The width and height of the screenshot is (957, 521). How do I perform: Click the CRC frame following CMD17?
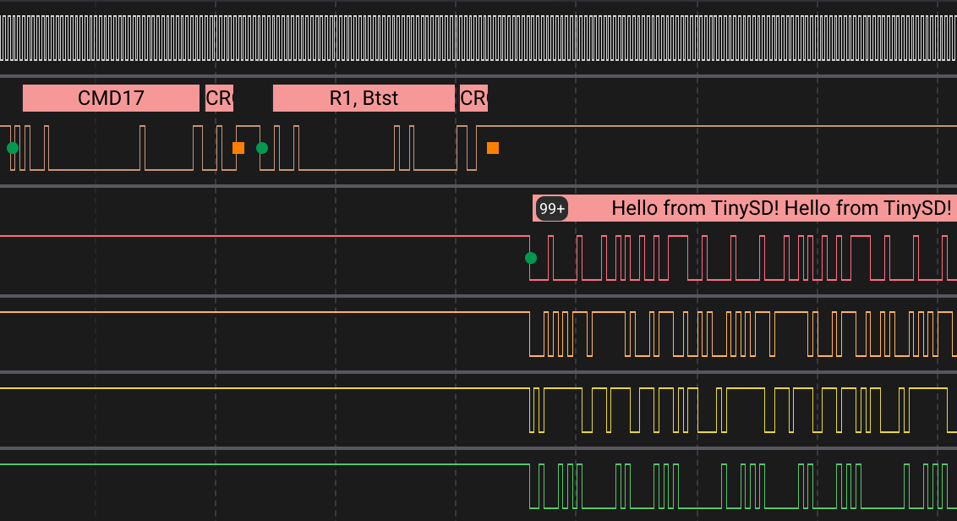(219, 98)
